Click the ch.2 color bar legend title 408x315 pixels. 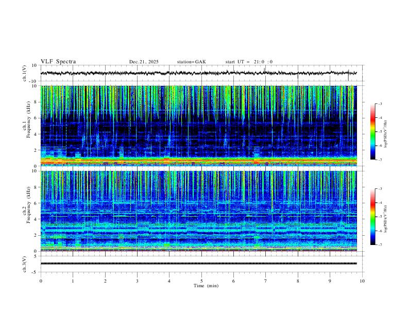click(386, 219)
